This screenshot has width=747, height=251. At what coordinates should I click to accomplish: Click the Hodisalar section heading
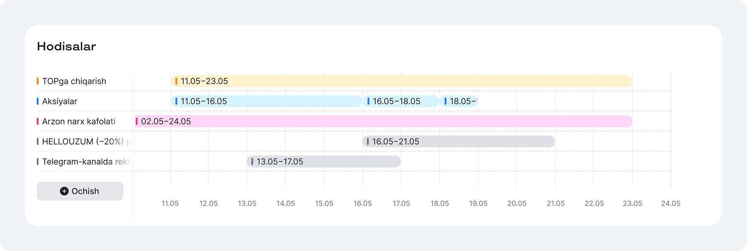[x=66, y=46]
